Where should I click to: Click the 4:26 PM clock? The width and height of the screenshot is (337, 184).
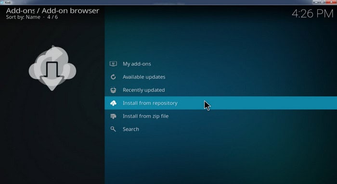pos(312,14)
